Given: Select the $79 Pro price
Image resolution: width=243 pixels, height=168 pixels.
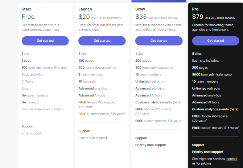Looking at the screenshot, I should [198, 17].
